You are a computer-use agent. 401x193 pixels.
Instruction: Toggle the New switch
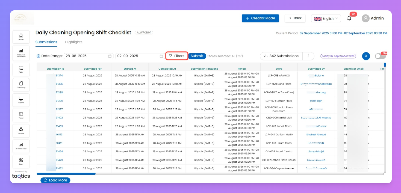[x=380, y=56]
